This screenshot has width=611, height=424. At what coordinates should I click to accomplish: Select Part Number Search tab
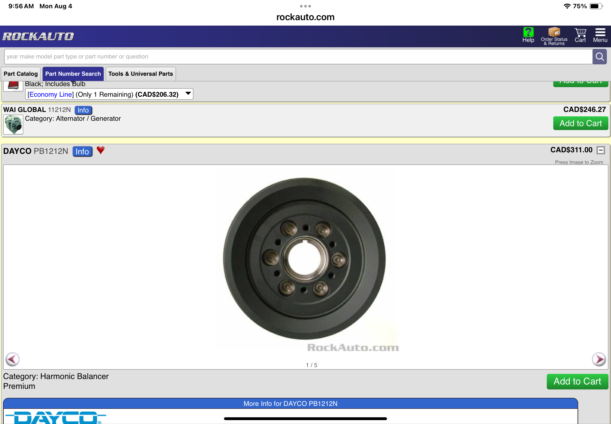coord(73,74)
